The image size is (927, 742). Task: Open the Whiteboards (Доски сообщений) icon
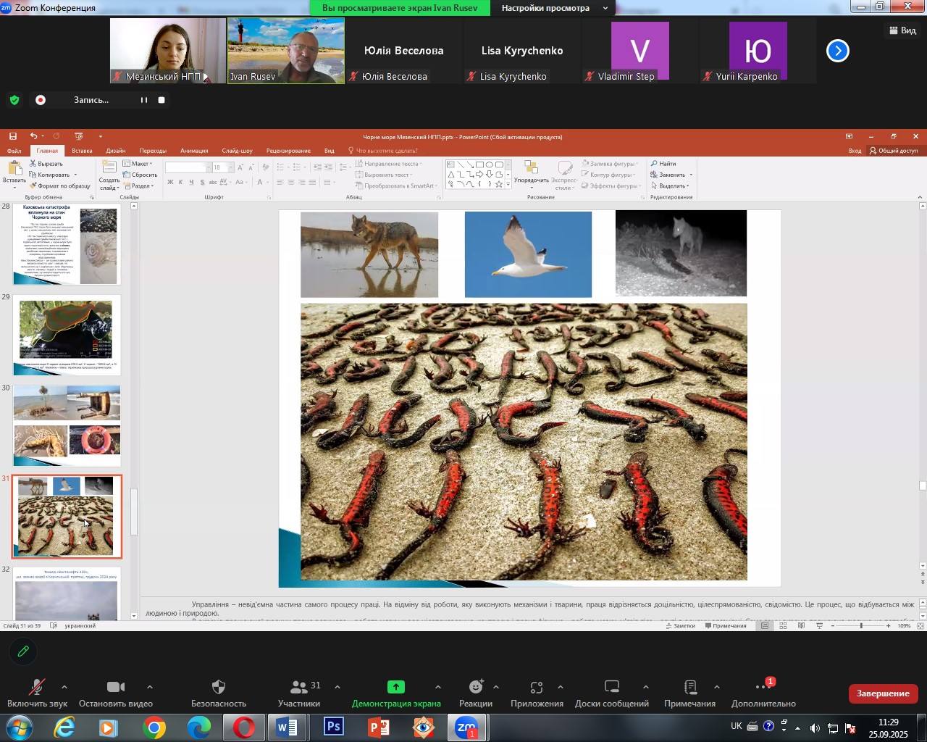611,688
